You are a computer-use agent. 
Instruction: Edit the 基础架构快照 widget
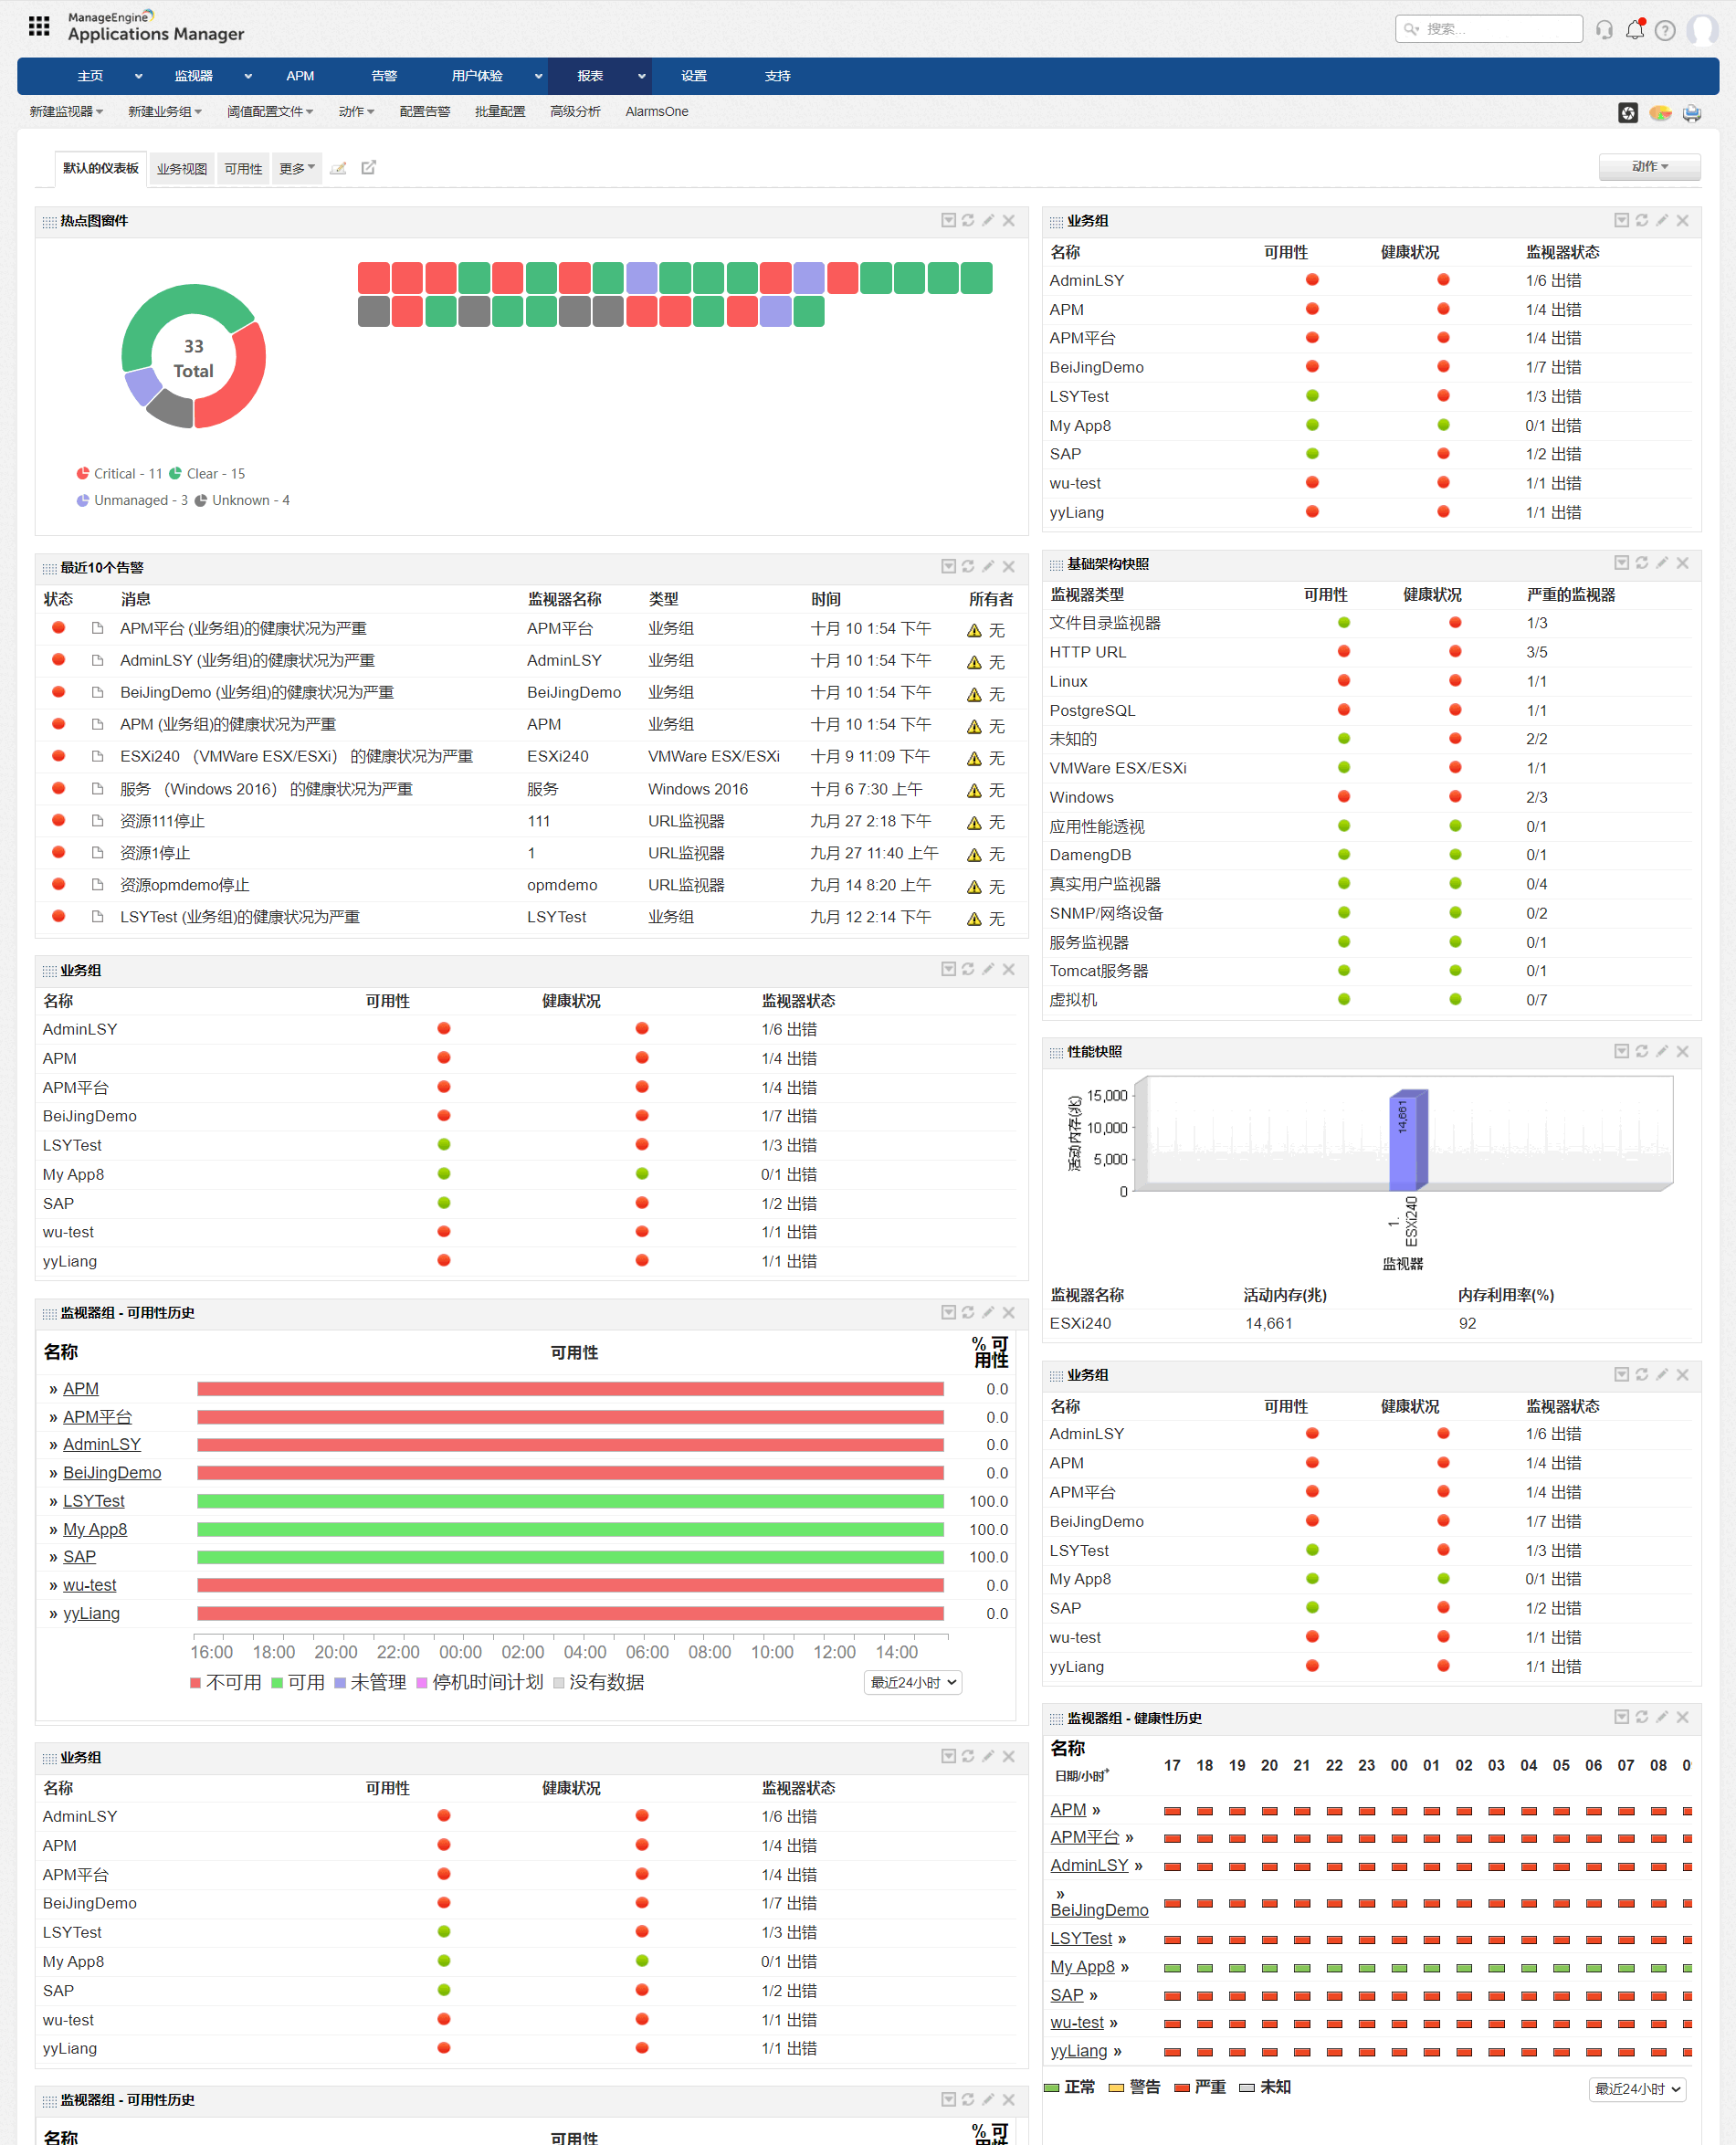point(1662,563)
